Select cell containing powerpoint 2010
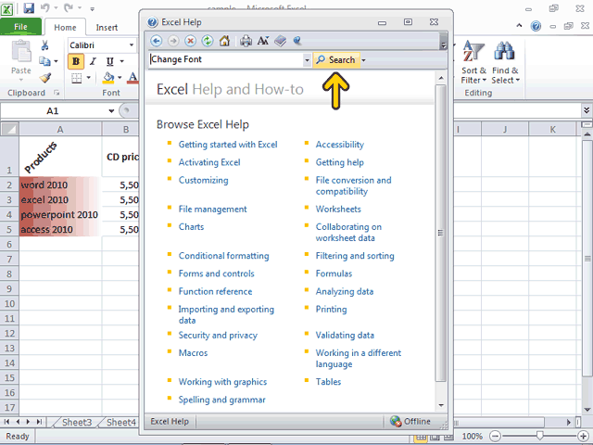 click(x=59, y=214)
